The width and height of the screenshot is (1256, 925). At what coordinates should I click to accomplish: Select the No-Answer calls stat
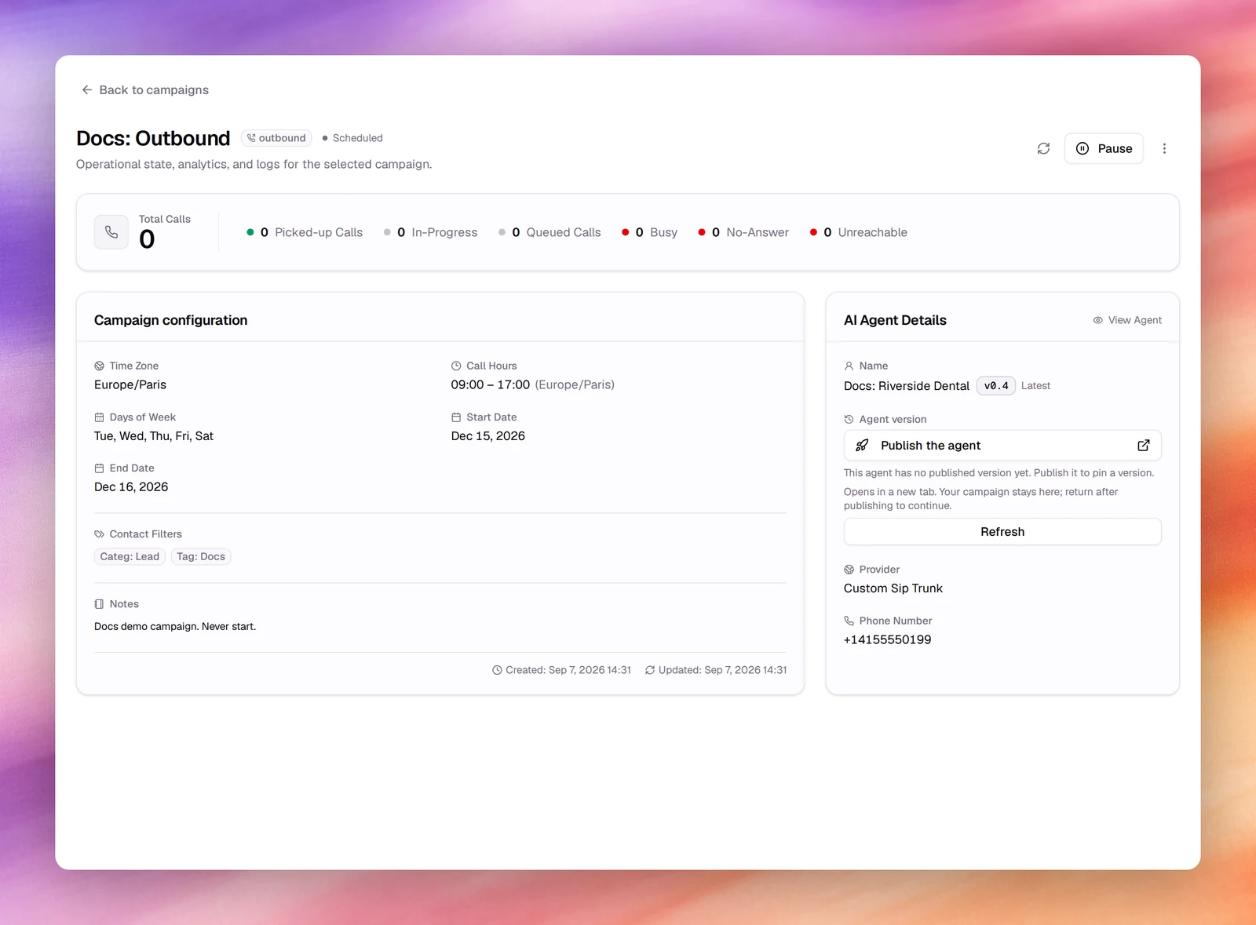[743, 232]
